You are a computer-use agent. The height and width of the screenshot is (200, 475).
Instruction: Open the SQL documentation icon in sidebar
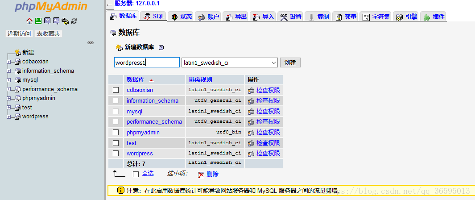(x=56, y=21)
